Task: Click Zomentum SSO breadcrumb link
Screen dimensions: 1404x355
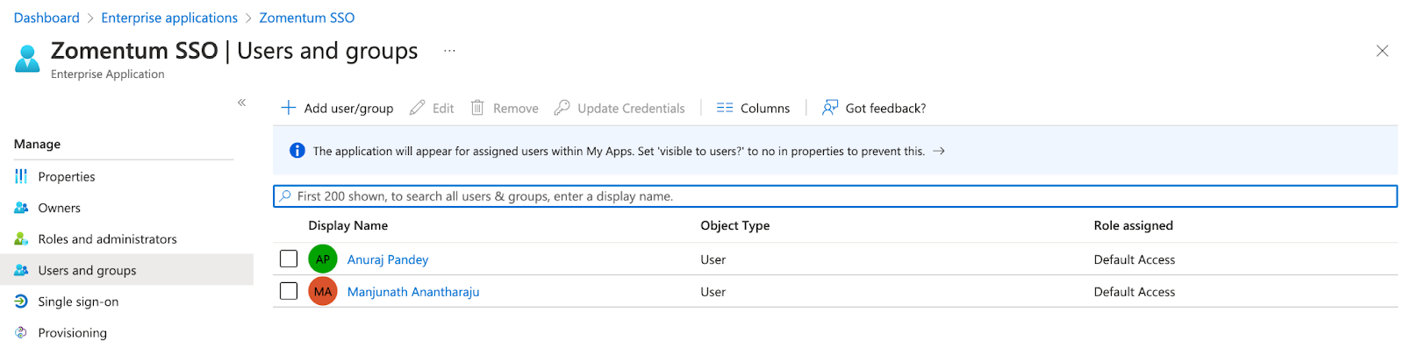Action: click(307, 18)
